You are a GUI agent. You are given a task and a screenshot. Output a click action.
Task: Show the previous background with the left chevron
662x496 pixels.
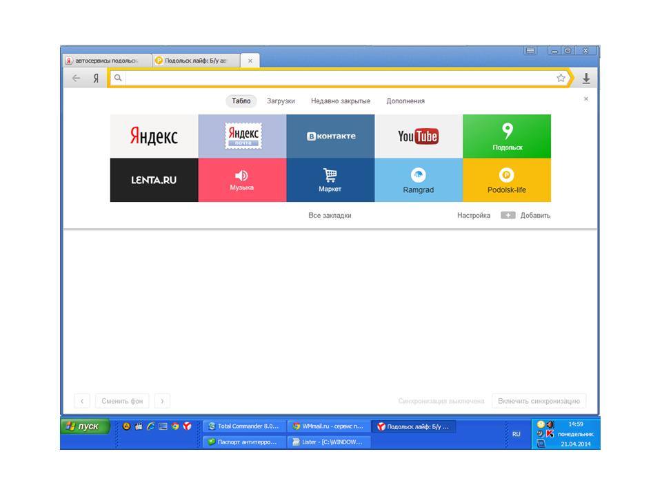pyautogui.click(x=82, y=401)
